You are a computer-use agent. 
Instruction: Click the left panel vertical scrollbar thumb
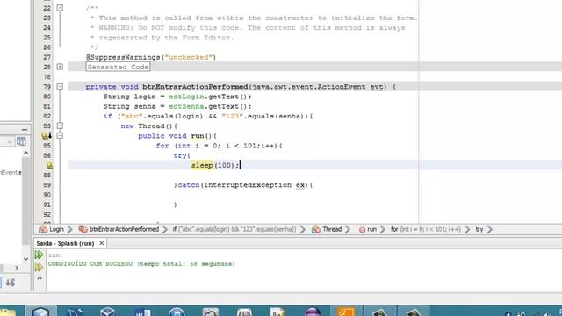pos(25,201)
